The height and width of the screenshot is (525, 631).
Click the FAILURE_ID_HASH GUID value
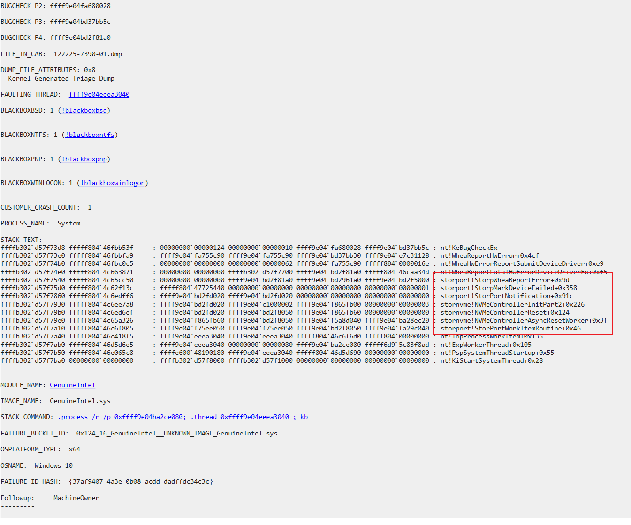[x=141, y=481]
